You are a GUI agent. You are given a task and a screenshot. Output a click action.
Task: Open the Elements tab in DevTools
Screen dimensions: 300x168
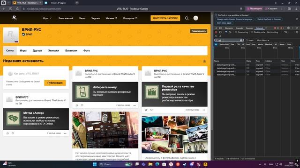click(x=229, y=28)
